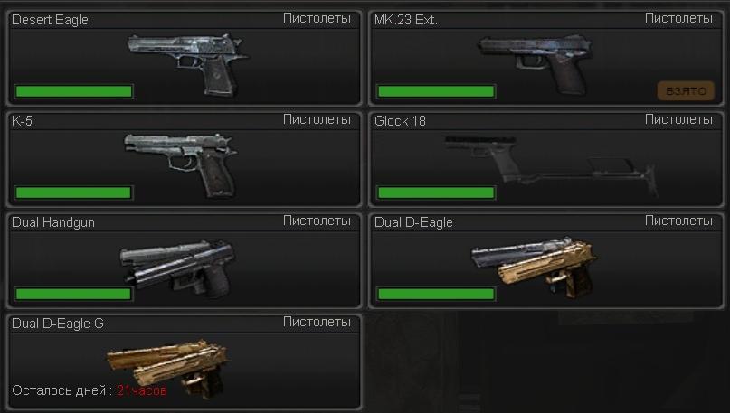Viewport: 730px width, 413px height.
Task: Click the Desert Eagle green durability bar
Action: (74, 91)
